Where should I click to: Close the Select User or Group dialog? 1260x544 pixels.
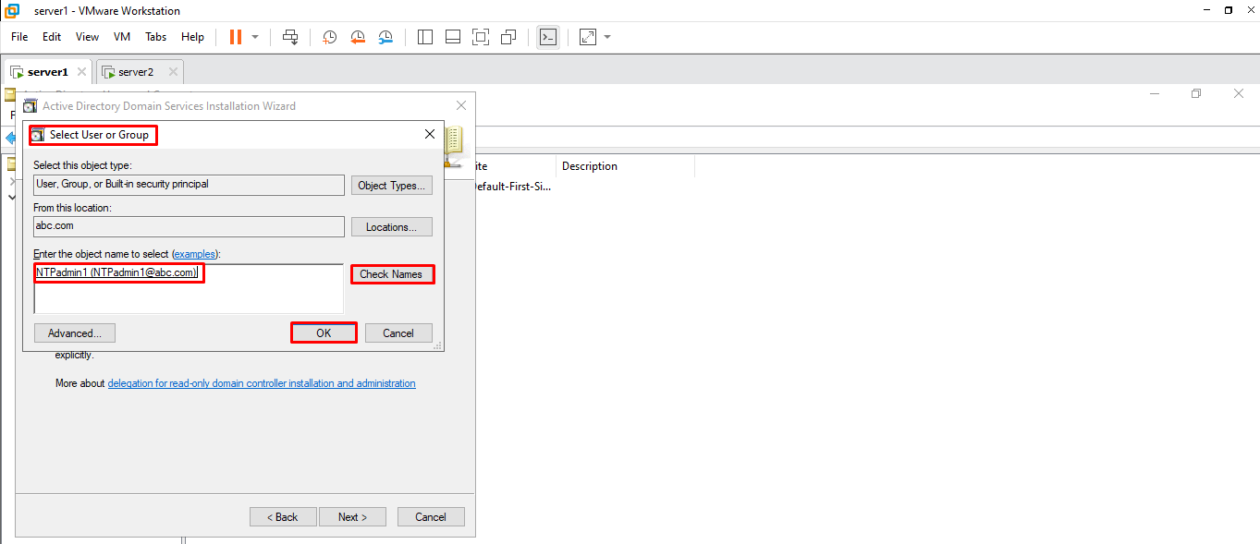[430, 134]
